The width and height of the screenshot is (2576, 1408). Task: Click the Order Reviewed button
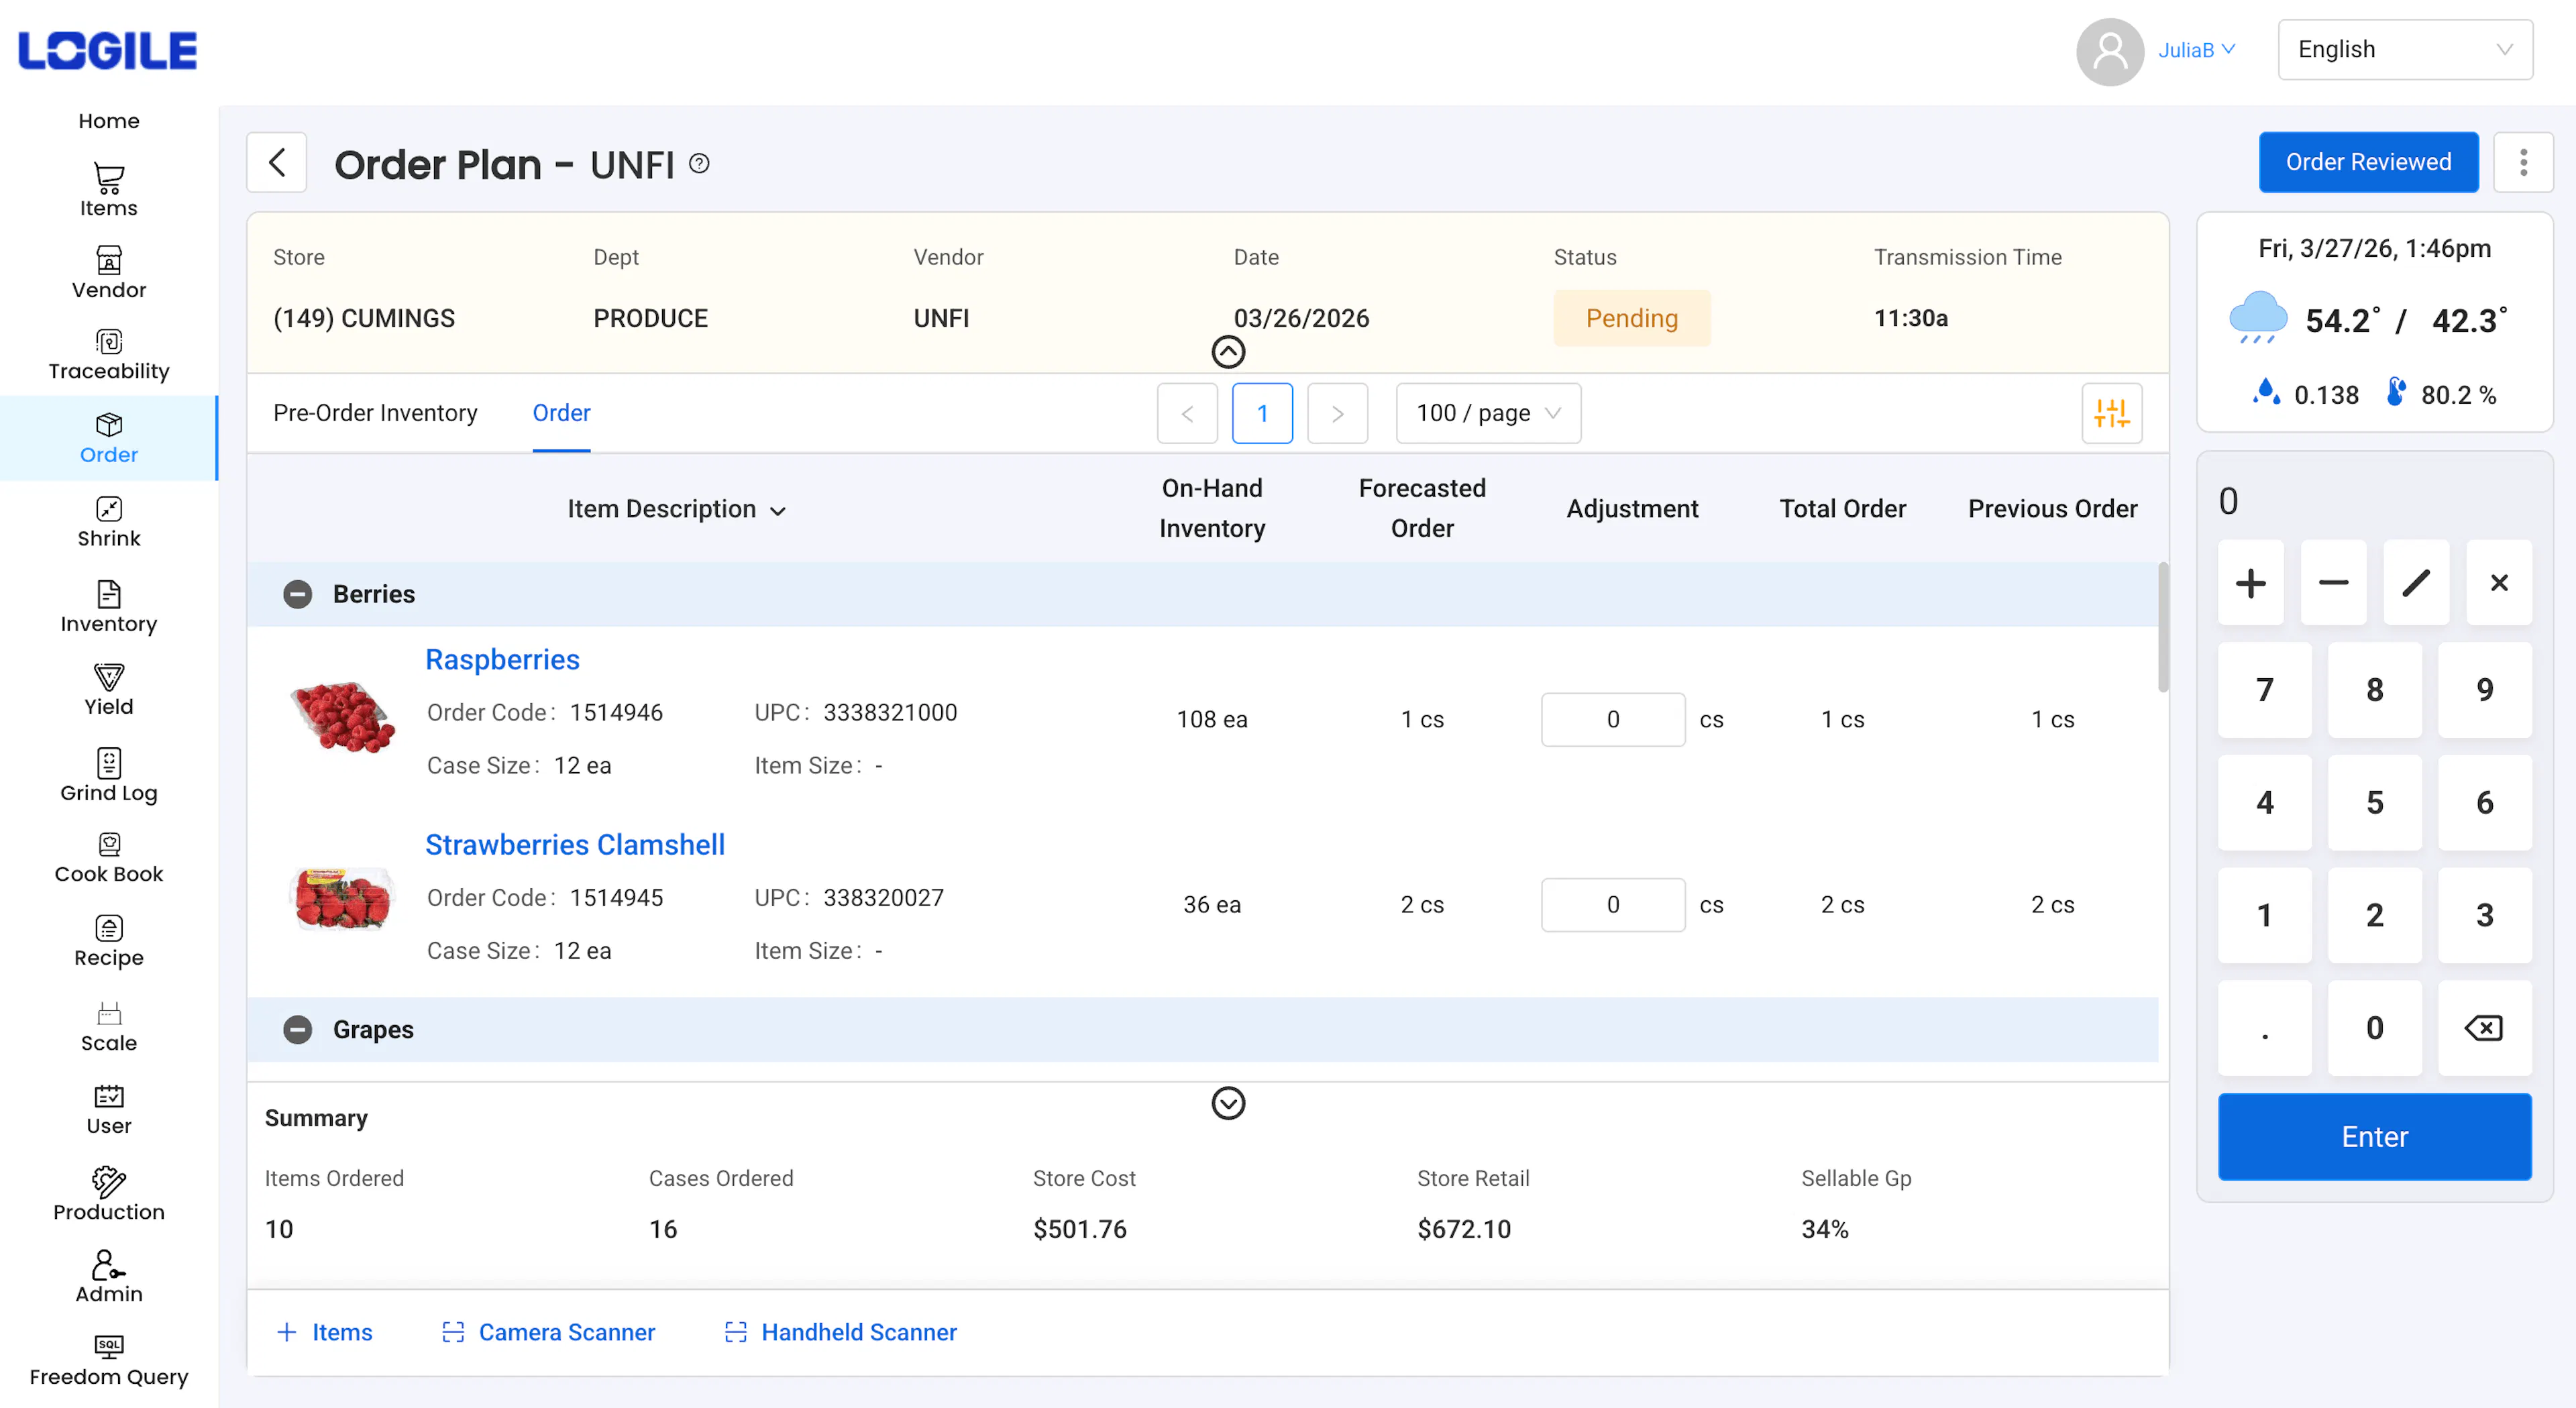point(2368,162)
